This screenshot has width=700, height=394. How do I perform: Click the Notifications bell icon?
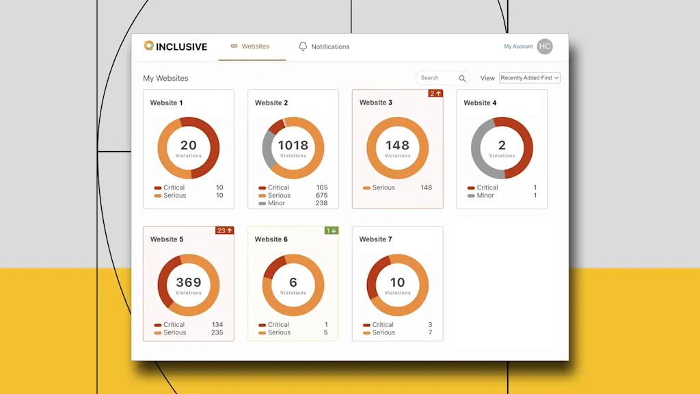(x=303, y=47)
